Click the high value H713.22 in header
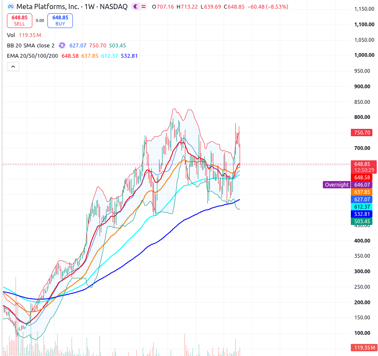Screen dimensions: 378x356 [x=187, y=7]
